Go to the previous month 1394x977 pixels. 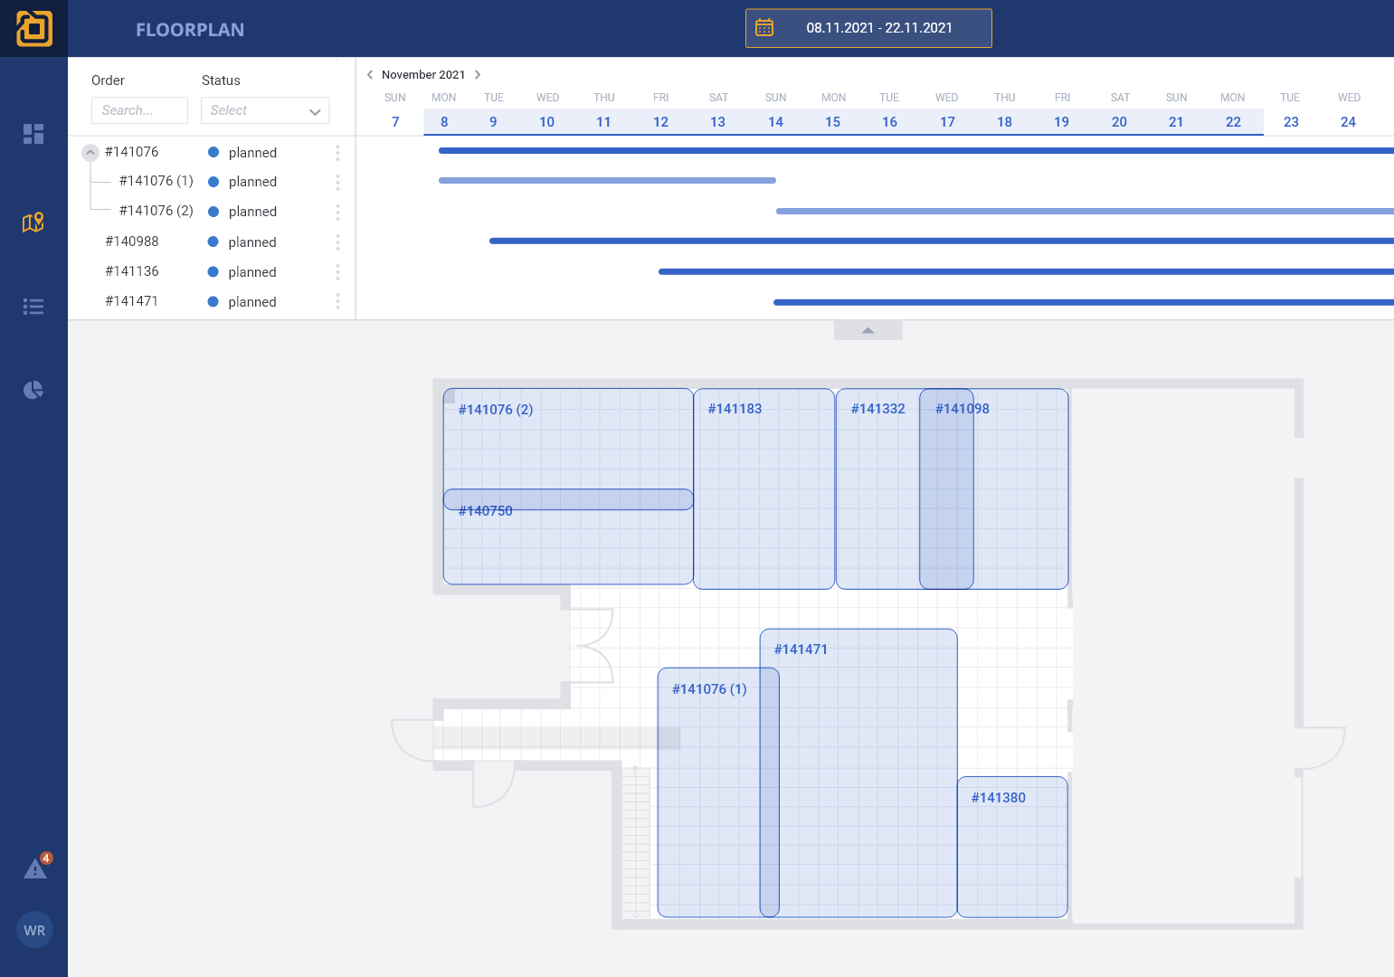point(370,75)
